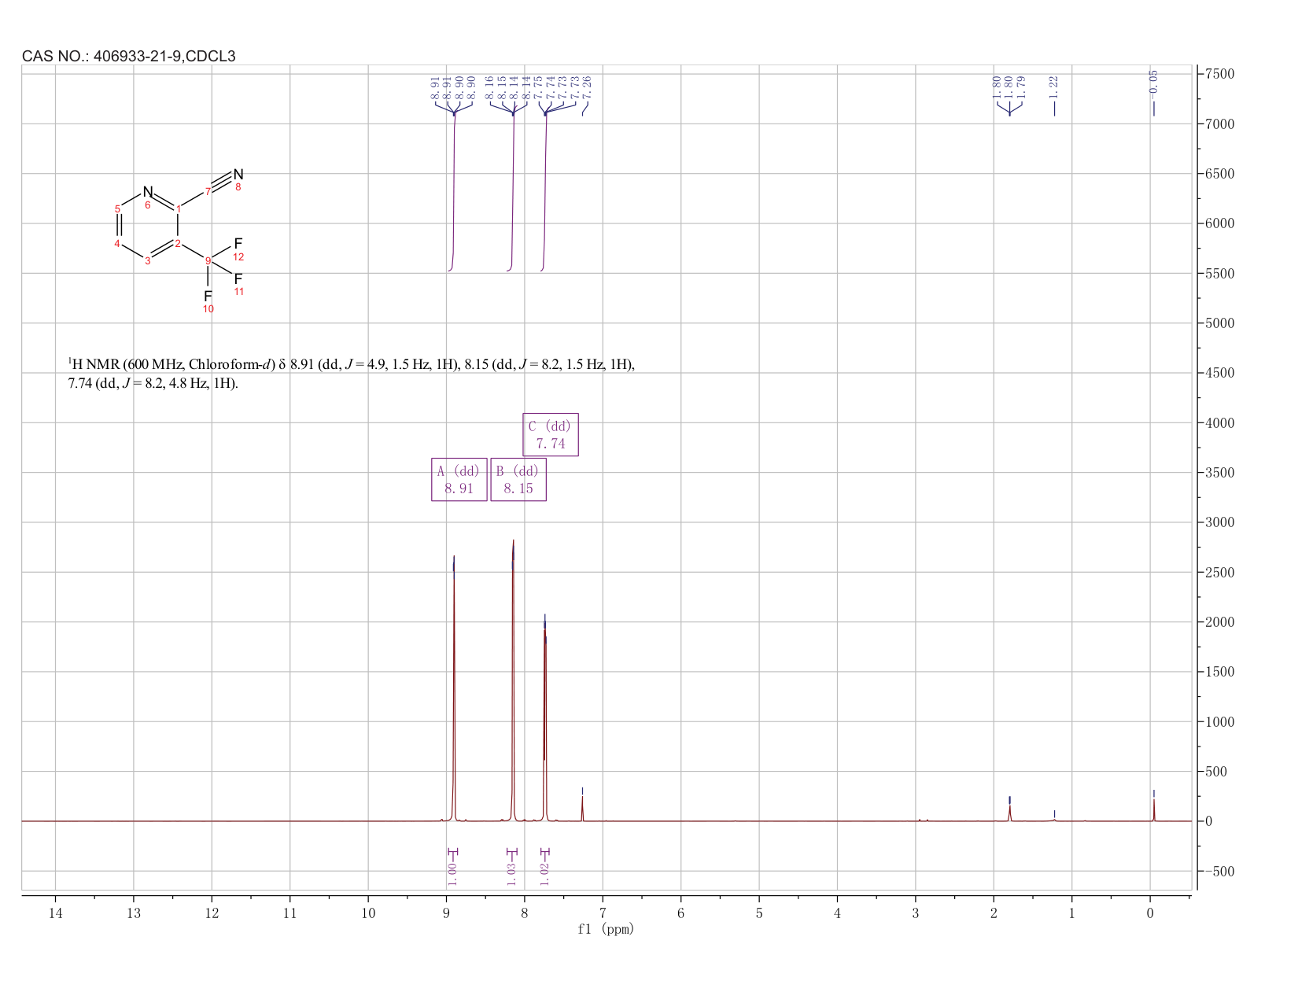Select multiplet box A (dd) 8.91

pos(459,479)
